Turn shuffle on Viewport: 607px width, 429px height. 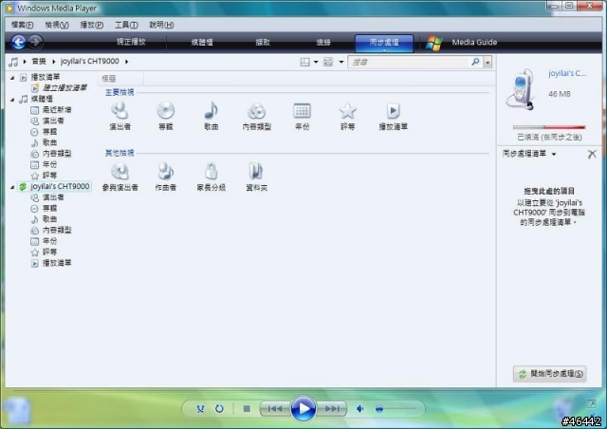click(x=200, y=409)
